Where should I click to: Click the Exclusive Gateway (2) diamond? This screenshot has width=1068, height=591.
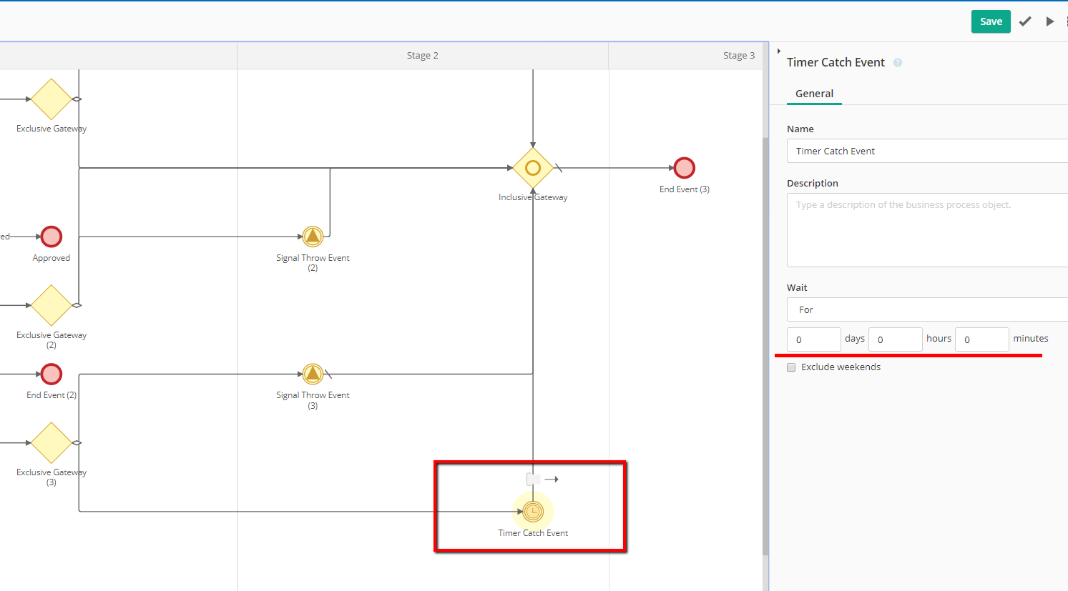52,305
